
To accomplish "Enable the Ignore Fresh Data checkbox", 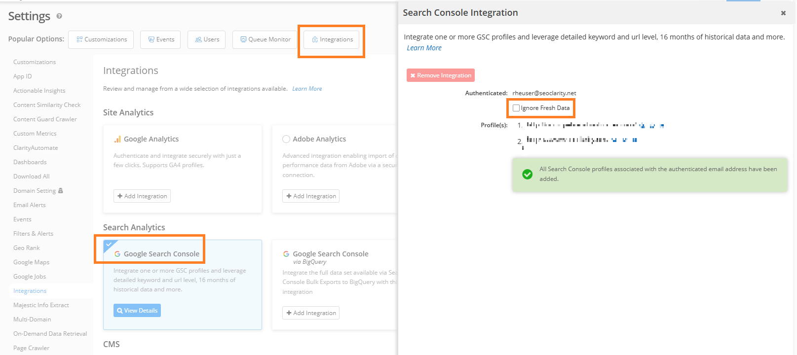I will [x=516, y=108].
